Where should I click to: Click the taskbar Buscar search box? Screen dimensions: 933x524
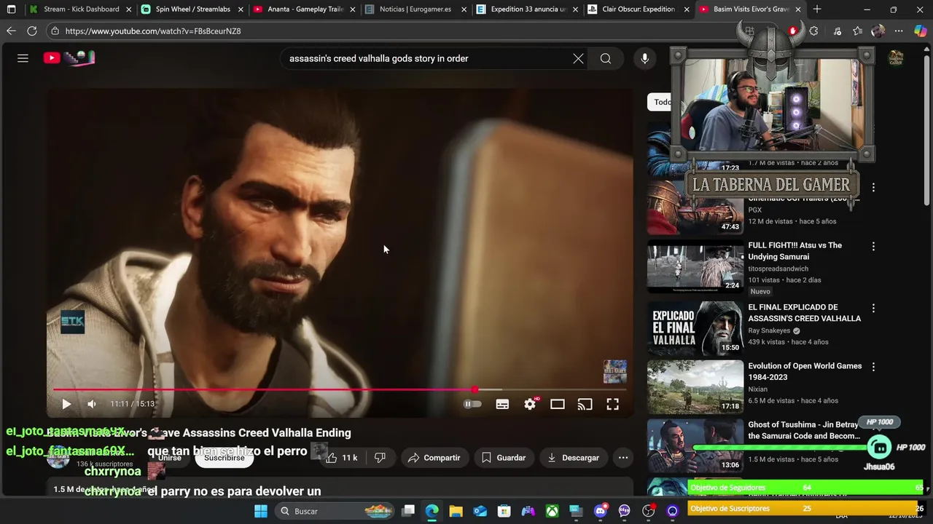(335, 511)
